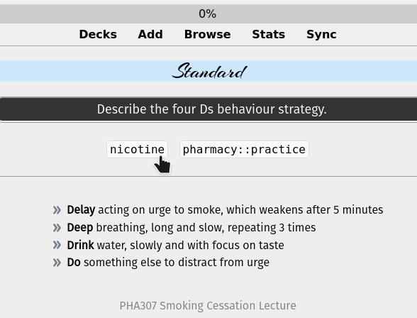
Task: Click the bold word Delay
Action: tap(81, 209)
